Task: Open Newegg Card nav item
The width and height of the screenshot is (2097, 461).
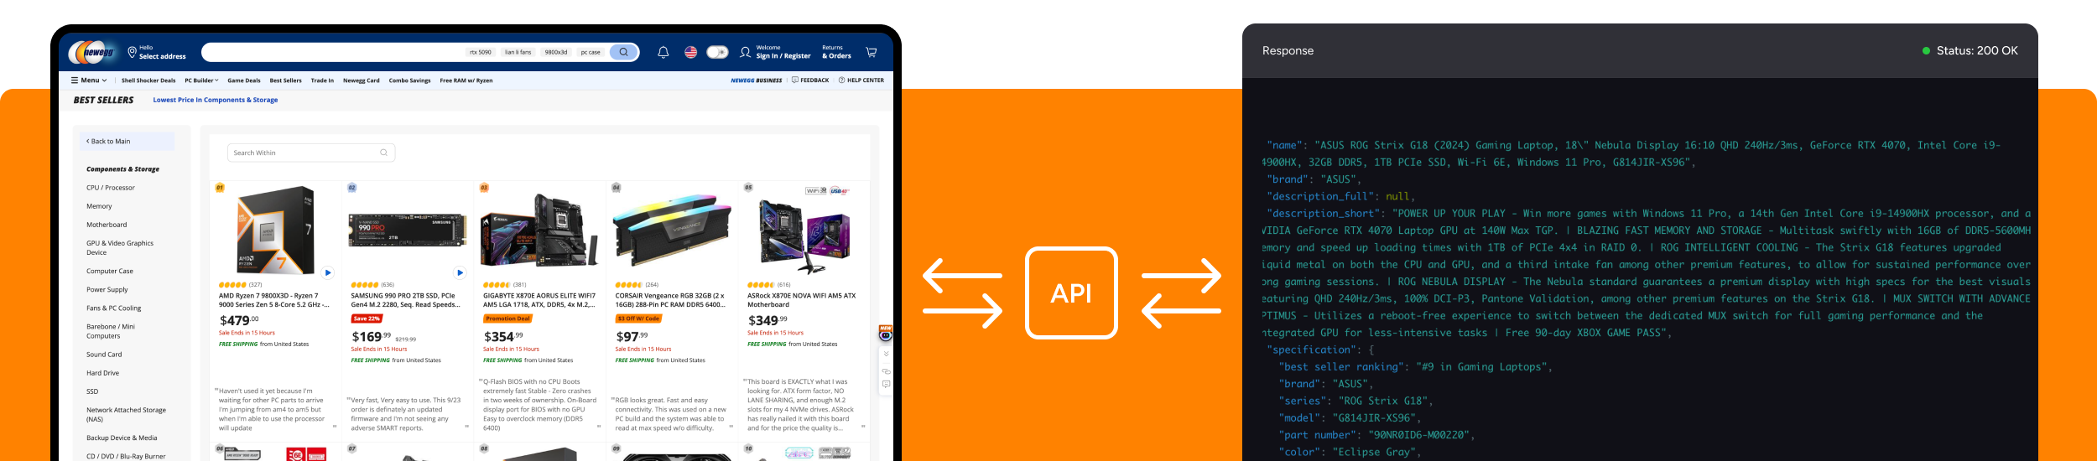Action: (x=361, y=80)
